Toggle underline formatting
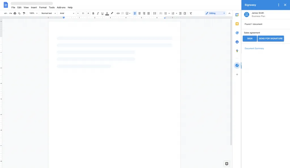The width and height of the screenshot is (290, 168). [x=102, y=13]
